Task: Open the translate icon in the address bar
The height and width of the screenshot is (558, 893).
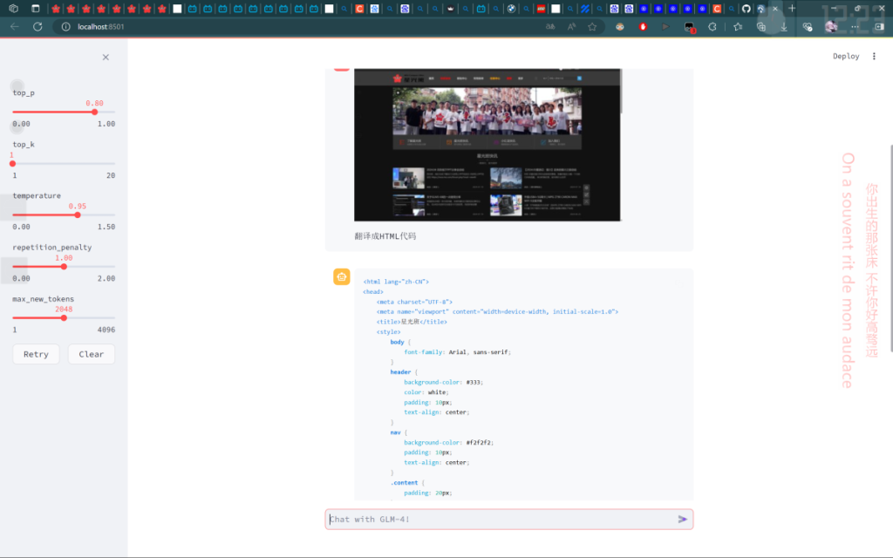Action: point(550,27)
